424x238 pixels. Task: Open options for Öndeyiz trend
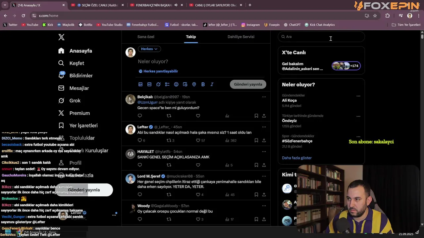(x=358, y=116)
